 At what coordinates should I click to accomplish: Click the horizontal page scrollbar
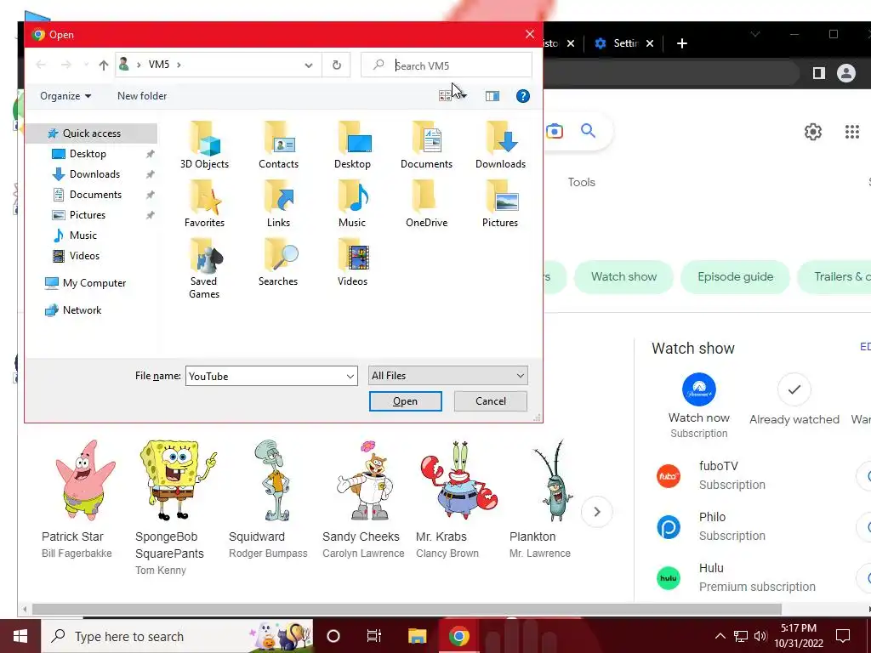pyautogui.click(x=407, y=610)
